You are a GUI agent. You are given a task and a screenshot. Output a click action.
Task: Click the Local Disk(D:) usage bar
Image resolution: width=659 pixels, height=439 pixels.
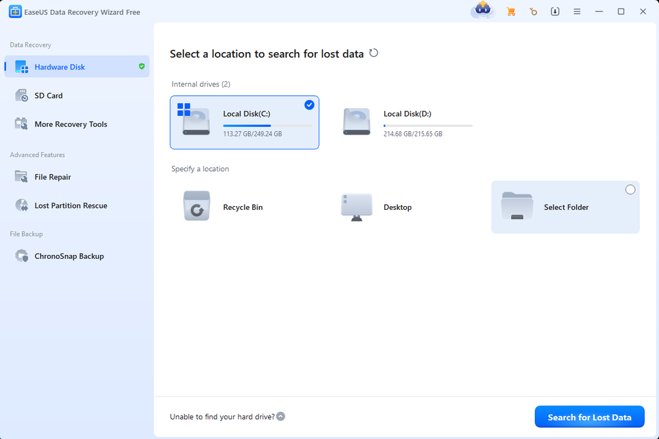[428, 126]
